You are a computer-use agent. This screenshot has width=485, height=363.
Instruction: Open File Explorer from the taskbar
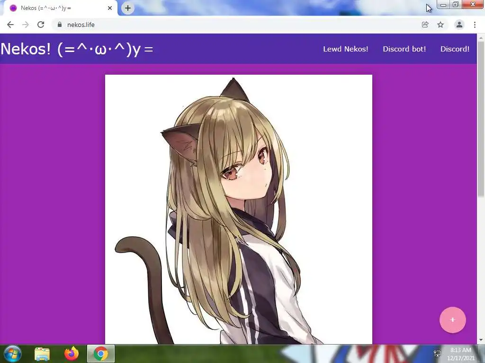click(42, 354)
